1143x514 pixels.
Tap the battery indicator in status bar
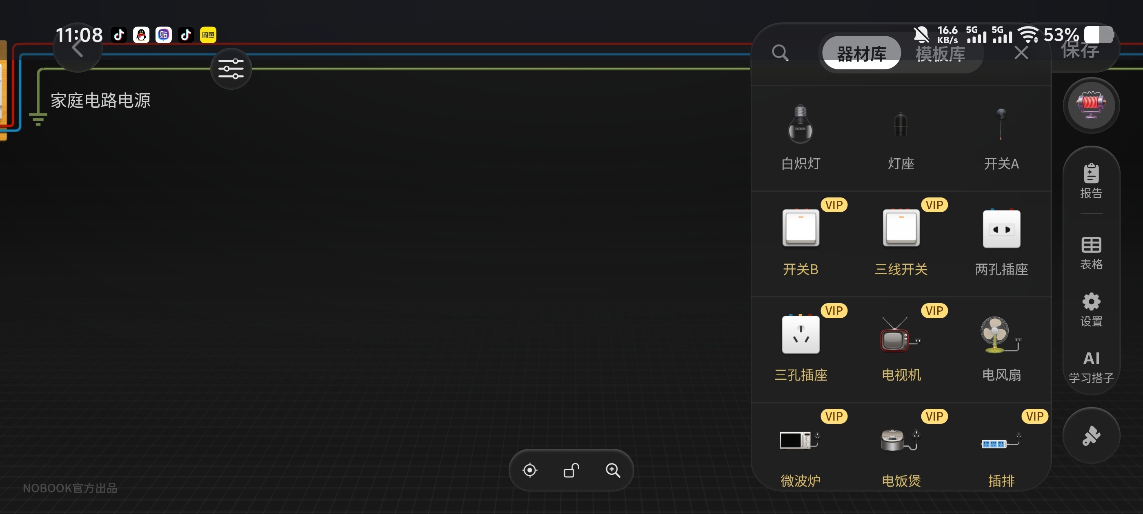click(x=1098, y=35)
